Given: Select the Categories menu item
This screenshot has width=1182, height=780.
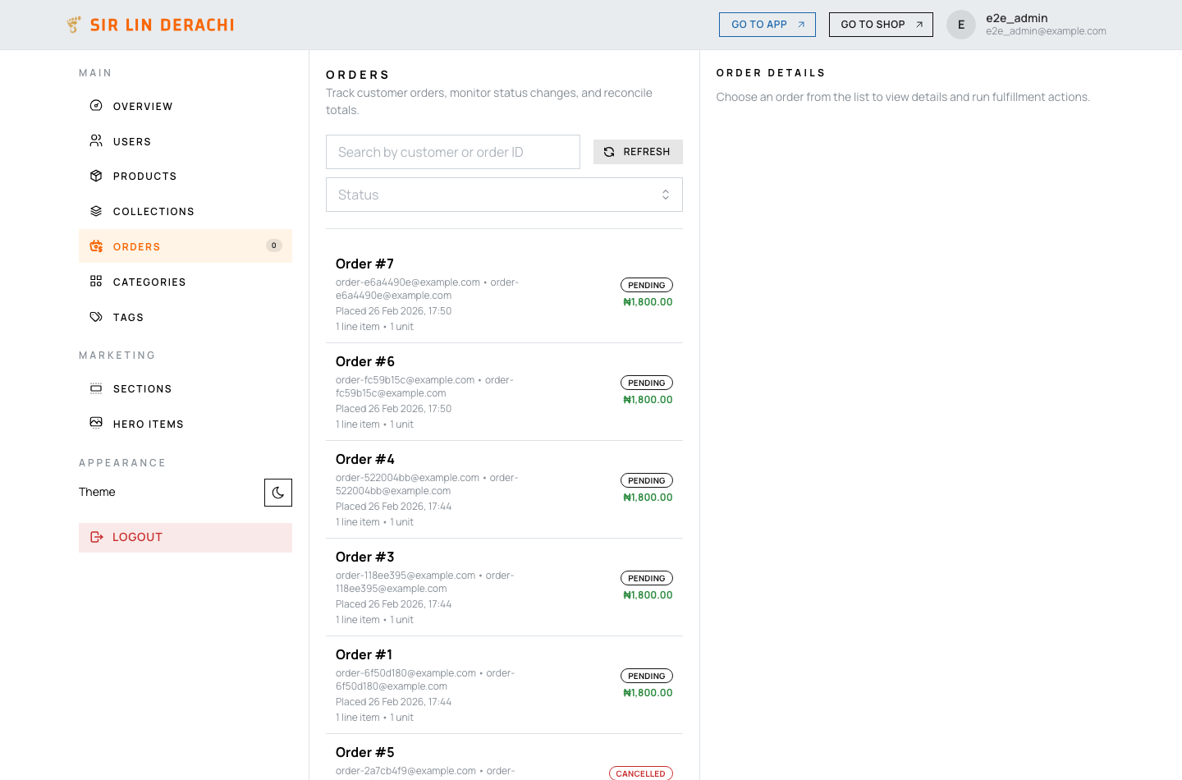Looking at the screenshot, I should pyautogui.click(x=186, y=282).
